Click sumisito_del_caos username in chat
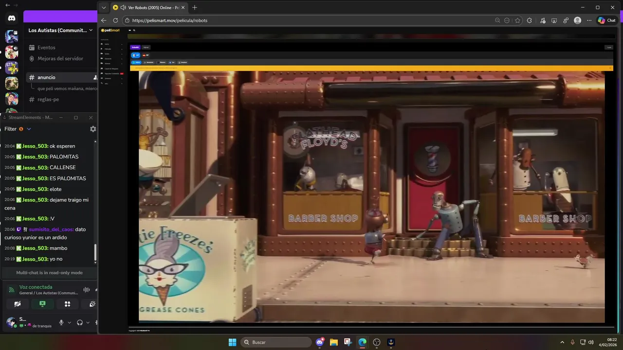This screenshot has width=623, height=350. coord(51,229)
